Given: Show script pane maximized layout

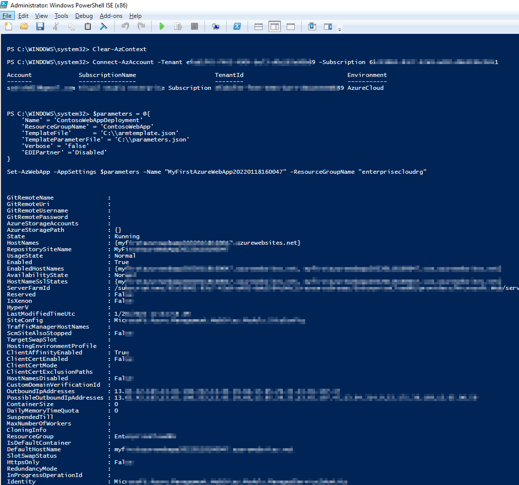Looking at the screenshot, I should tap(291, 26).
